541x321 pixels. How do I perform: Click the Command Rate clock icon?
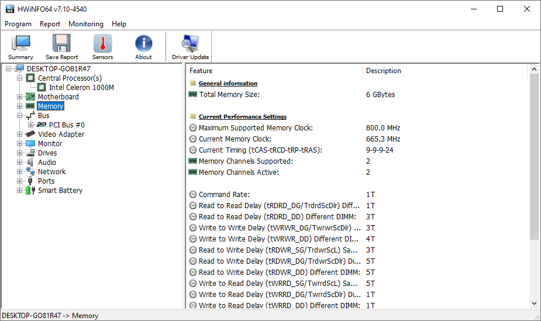point(193,195)
